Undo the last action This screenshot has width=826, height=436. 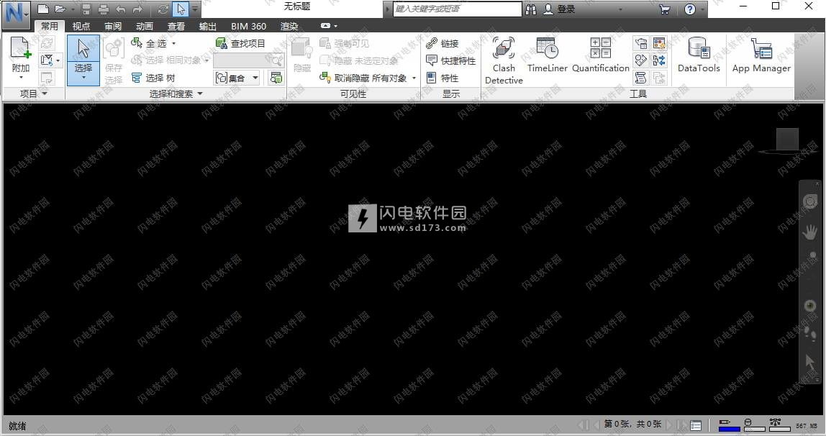pyautogui.click(x=121, y=9)
